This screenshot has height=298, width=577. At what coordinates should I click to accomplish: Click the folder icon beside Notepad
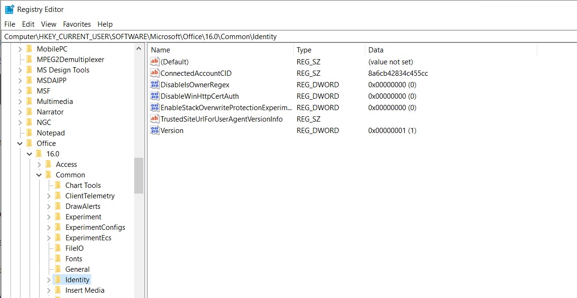[29, 133]
